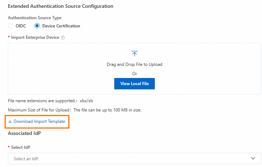The width and height of the screenshot is (262, 167).
Task: Click help icon beside Import Enterprise Device
Action: (x=63, y=37)
